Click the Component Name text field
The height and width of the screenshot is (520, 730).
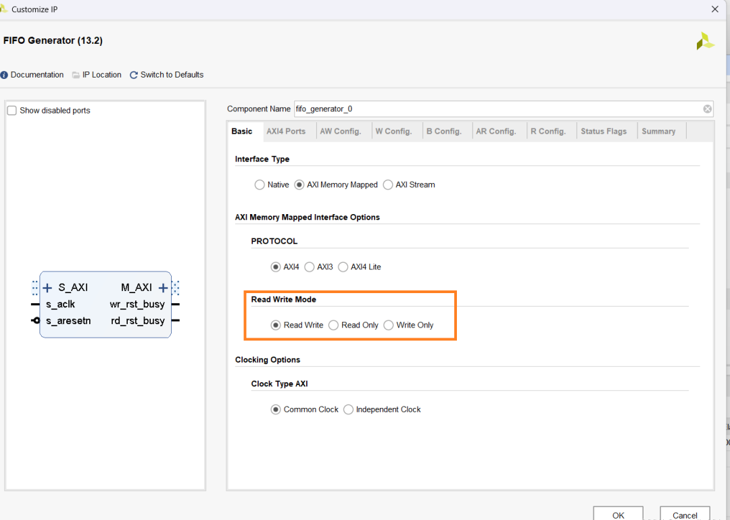(x=497, y=109)
